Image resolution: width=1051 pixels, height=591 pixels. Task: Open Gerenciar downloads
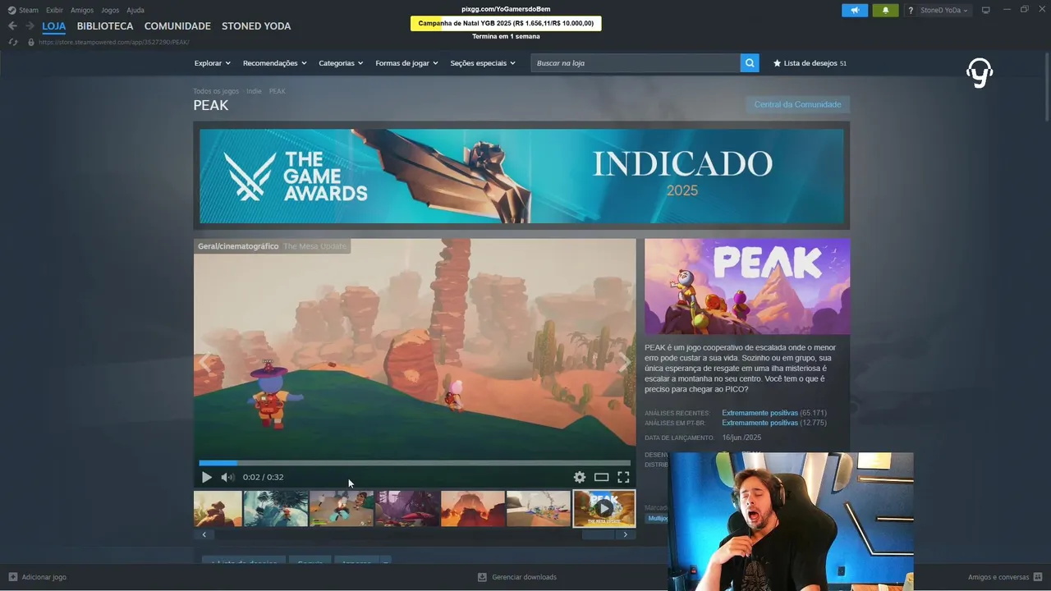[x=517, y=577]
